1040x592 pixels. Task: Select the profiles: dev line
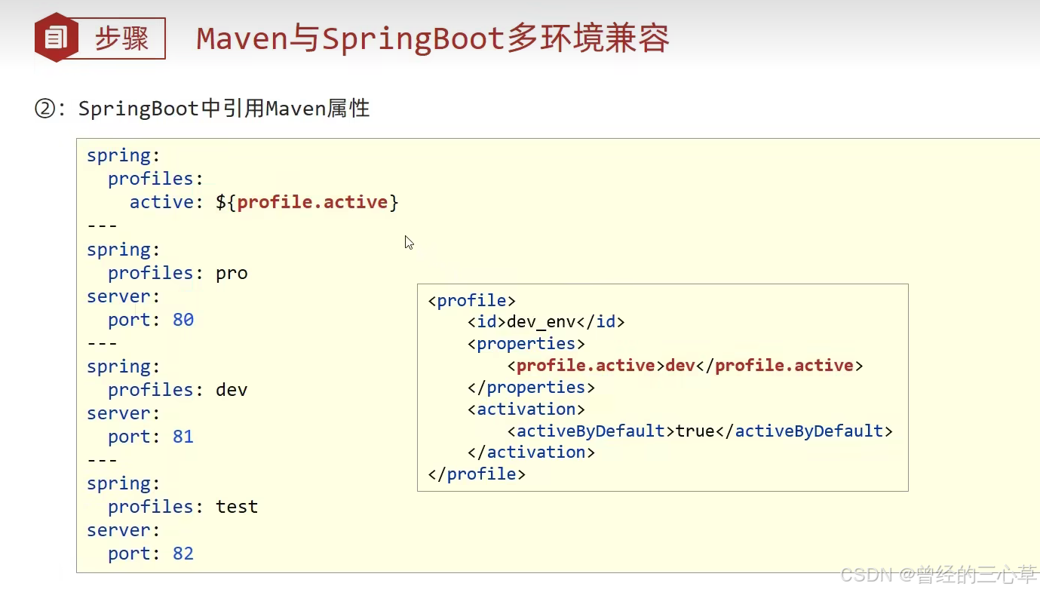[x=178, y=390]
